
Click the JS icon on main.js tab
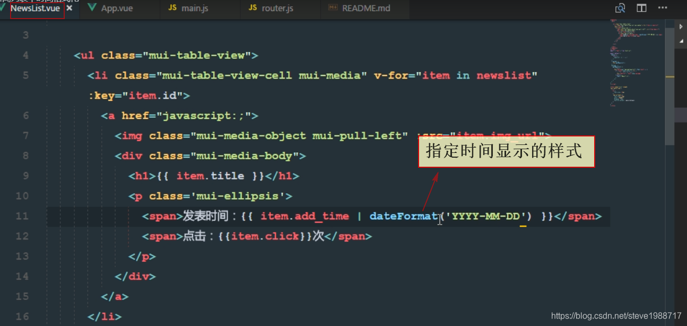click(x=172, y=8)
